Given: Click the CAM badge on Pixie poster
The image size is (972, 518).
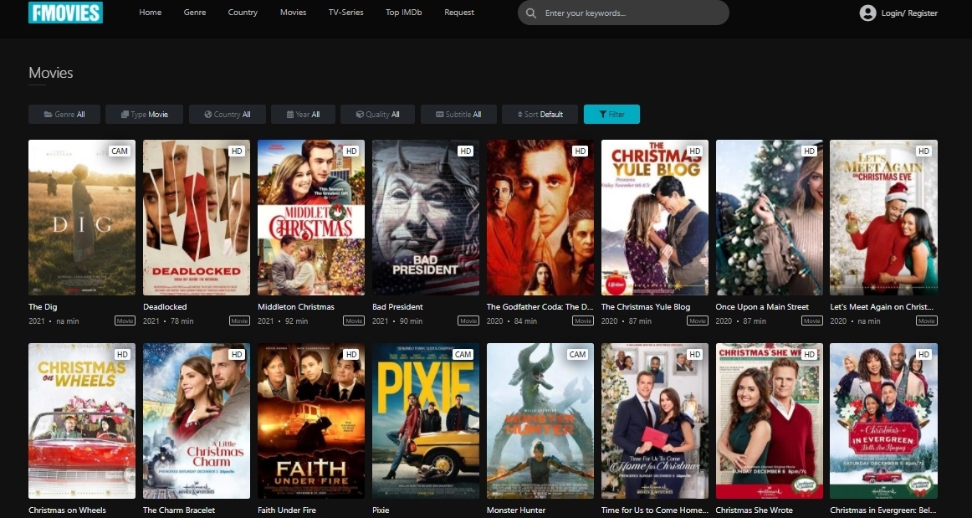Looking at the screenshot, I should pyautogui.click(x=463, y=354).
